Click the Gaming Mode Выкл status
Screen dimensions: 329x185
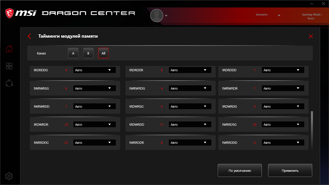click(x=311, y=18)
